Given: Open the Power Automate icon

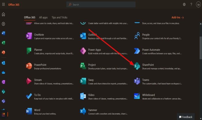Looking at the screenshot, I should [137, 51].
